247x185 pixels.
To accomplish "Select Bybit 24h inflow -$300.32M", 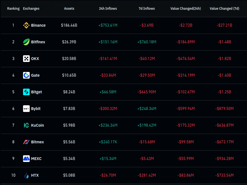I will (x=108, y=109).
